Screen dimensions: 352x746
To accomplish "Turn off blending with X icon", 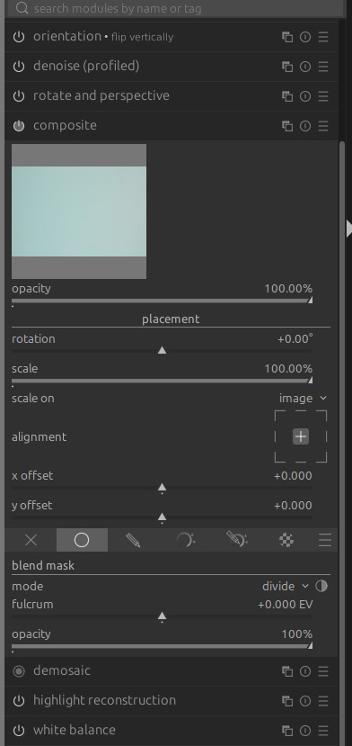I will [31, 540].
